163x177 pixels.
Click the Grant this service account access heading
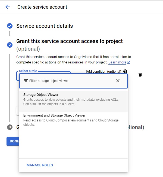point(70,41)
